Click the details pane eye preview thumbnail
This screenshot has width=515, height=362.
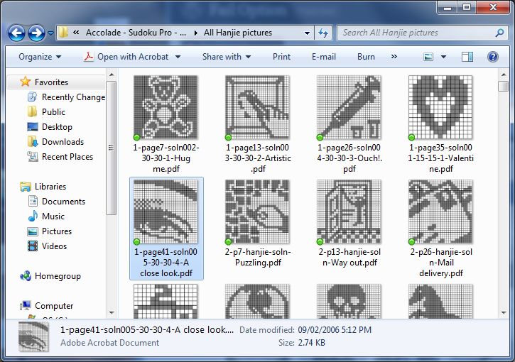[34, 336]
